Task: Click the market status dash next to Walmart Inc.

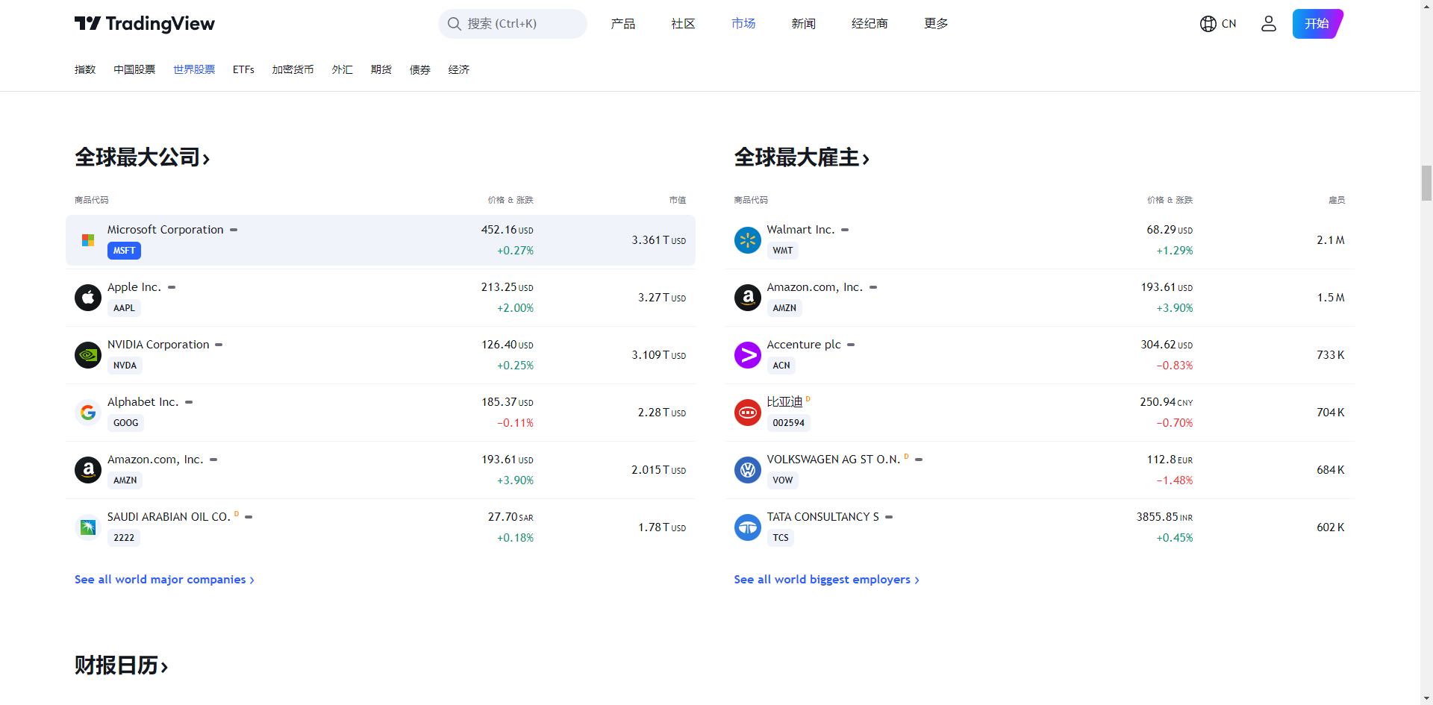Action: click(845, 230)
